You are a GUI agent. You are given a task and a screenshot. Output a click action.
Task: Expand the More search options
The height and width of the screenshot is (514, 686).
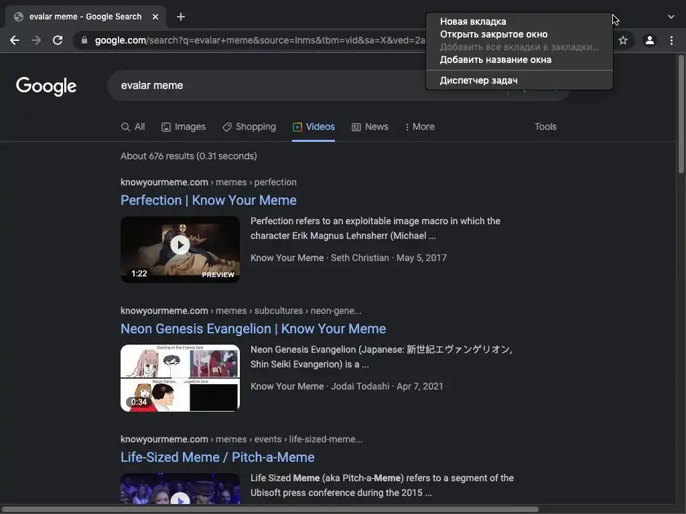[419, 126]
